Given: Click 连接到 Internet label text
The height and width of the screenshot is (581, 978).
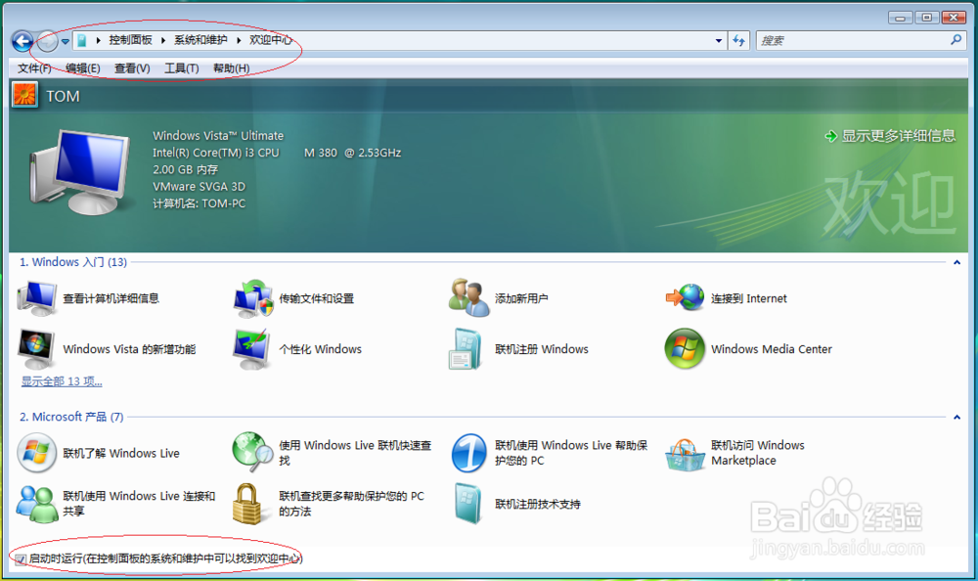Looking at the screenshot, I should (x=749, y=298).
